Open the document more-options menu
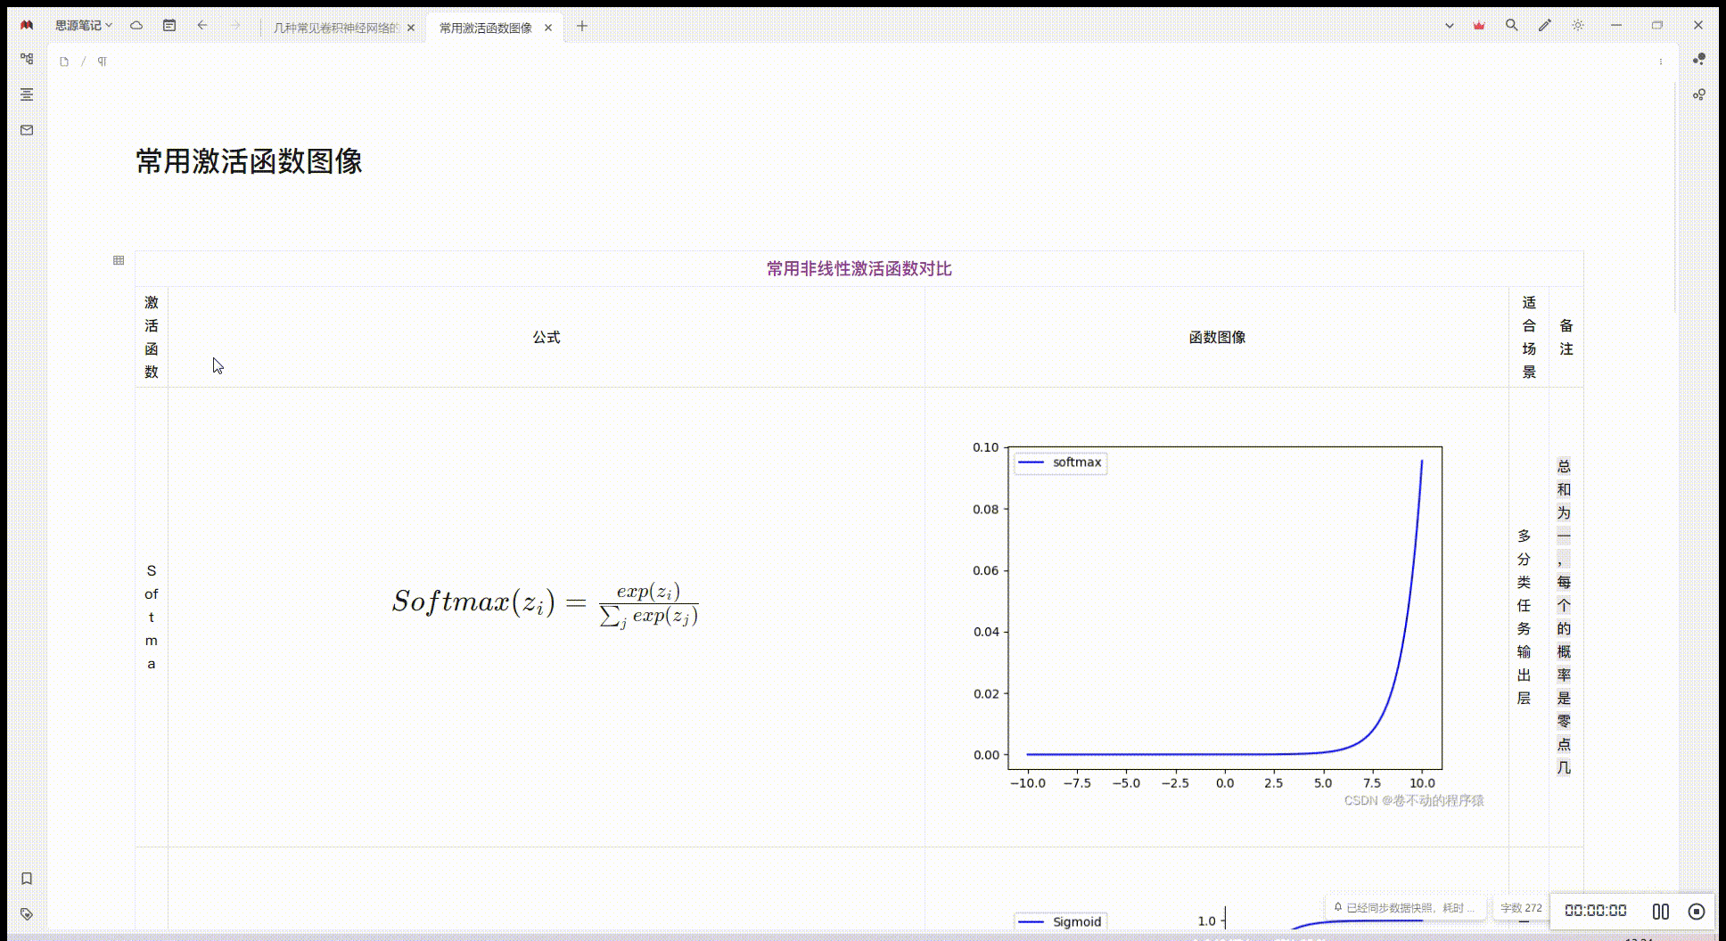The image size is (1726, 941). click(x=1660, y=61)
